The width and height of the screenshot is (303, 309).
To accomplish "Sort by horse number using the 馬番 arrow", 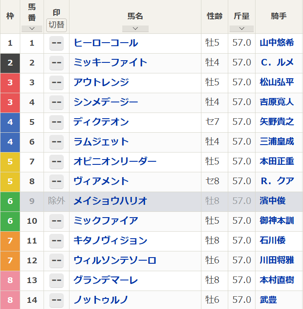I will (x=32, y=29).
